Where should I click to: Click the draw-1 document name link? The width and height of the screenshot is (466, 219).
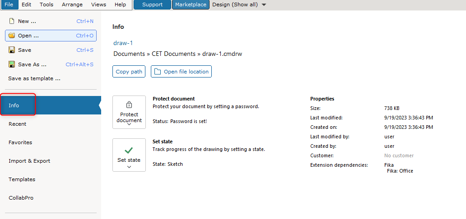[123, 43]
